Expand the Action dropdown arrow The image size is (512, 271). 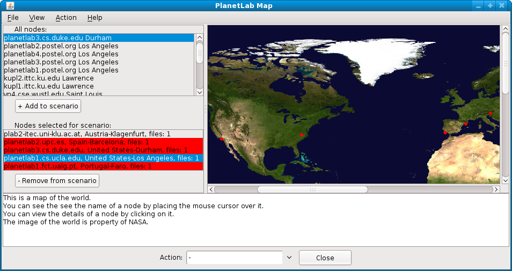pyautogui.click(x=289, y=258)
